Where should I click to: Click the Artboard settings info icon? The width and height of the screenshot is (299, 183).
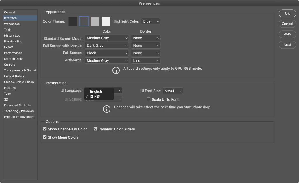click(x=116, y=71)
